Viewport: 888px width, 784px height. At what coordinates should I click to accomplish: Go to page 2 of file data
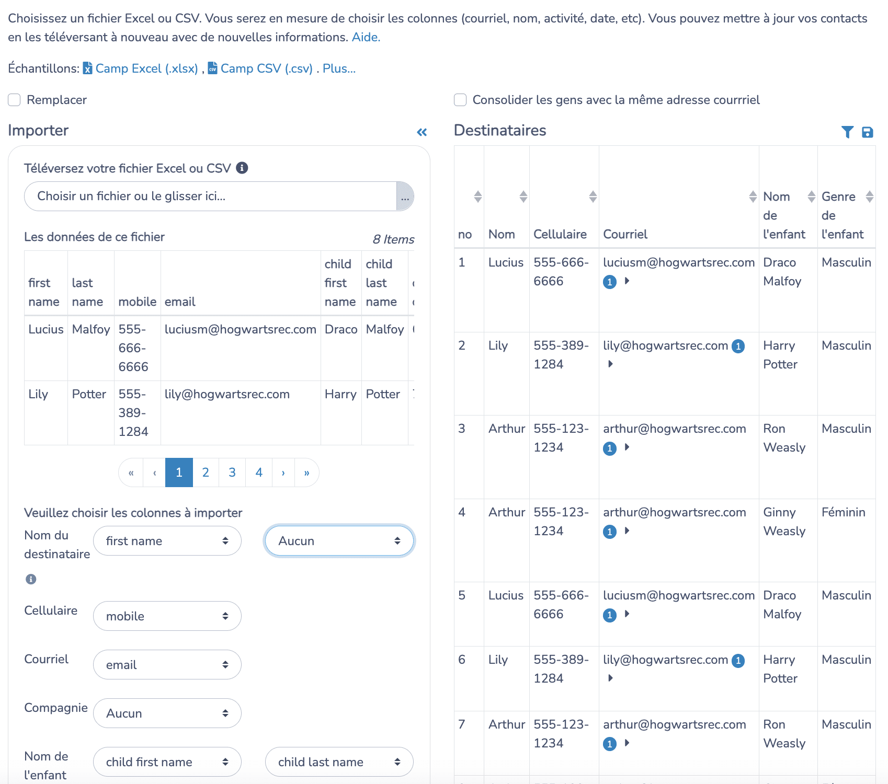pos(206,472)
